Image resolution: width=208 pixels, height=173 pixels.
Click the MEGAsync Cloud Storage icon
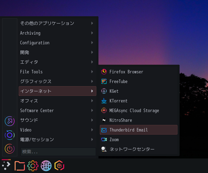[x=104, y=110]
